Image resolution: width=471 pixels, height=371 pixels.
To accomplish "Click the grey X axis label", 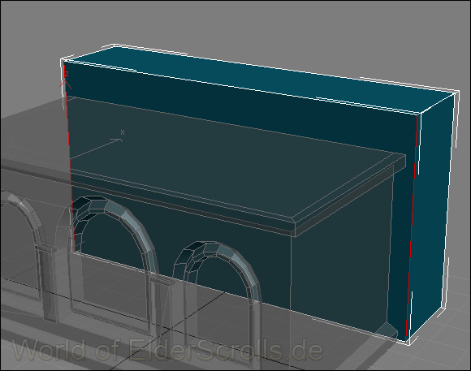I will pos(123,132).
